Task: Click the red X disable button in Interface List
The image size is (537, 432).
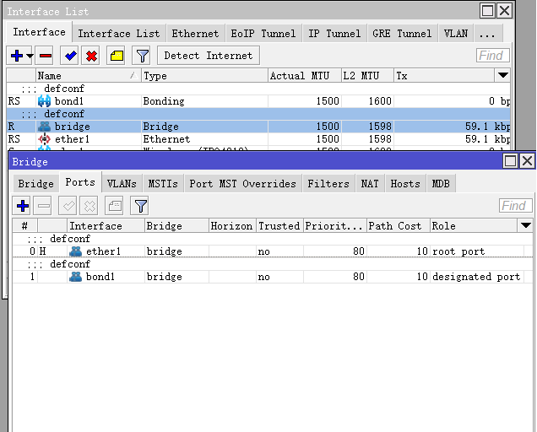Action: (91, 56)
